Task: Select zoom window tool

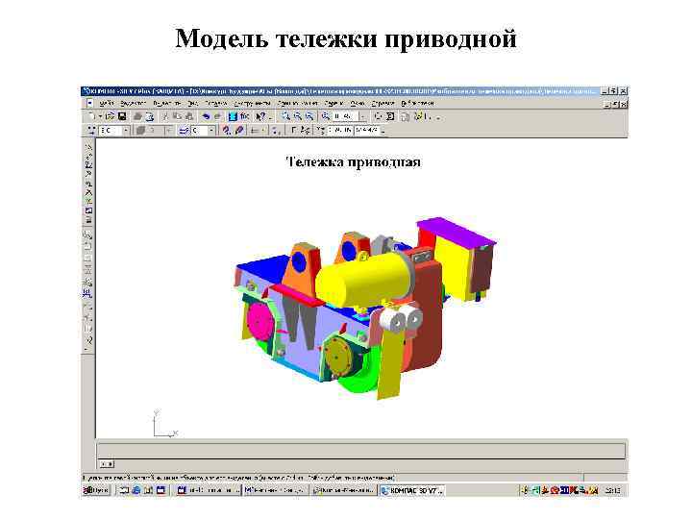Action: pyautogui.click(x=286, y=116)
